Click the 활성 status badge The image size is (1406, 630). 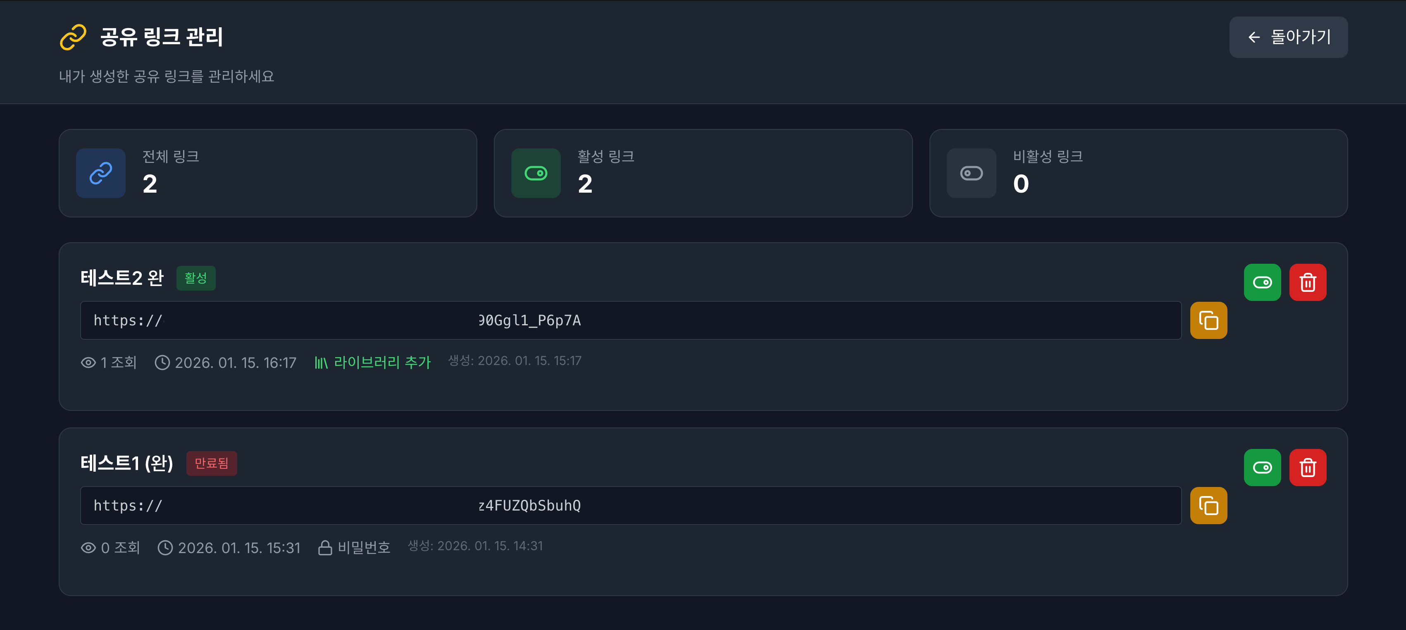coord(195,279)
